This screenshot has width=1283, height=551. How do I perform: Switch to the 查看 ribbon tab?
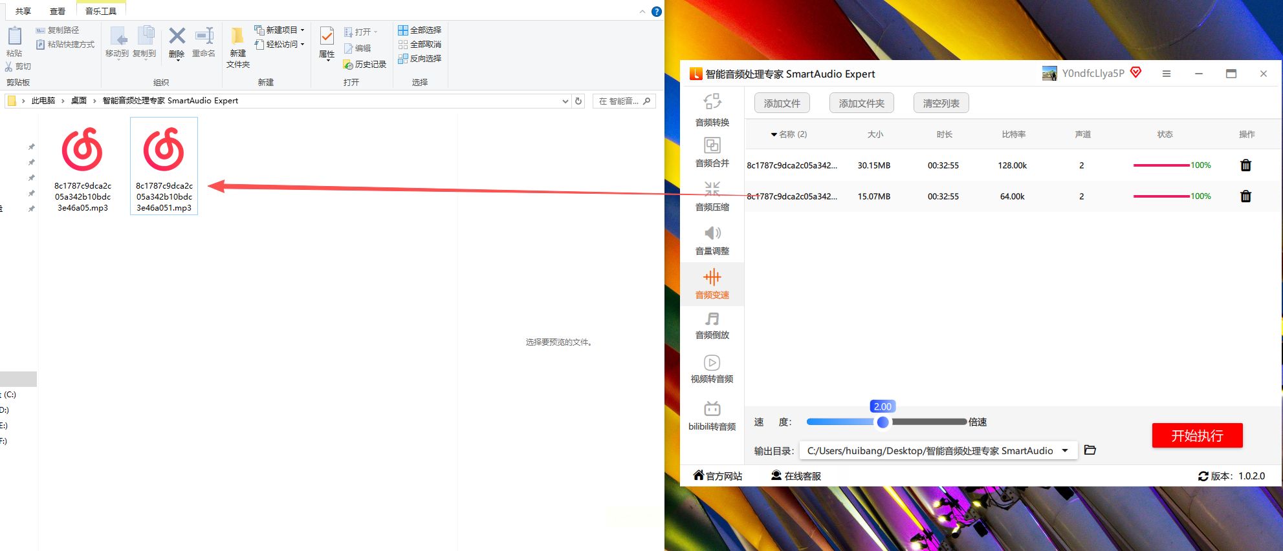[x=58, y=11]
